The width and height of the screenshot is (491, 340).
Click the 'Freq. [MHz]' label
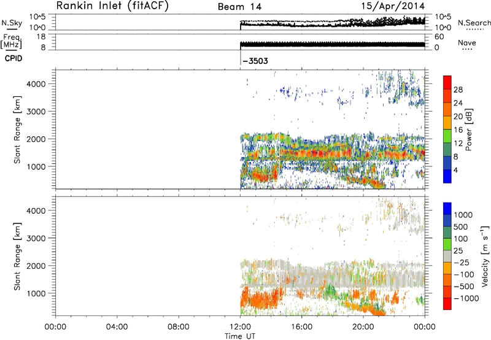tap(12, 41)
